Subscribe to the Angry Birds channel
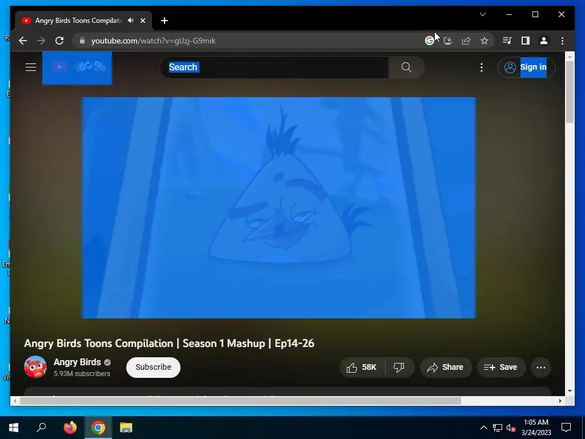Image resolution: width=585 pixels, height=439 pixels. [x=153, y=368]
